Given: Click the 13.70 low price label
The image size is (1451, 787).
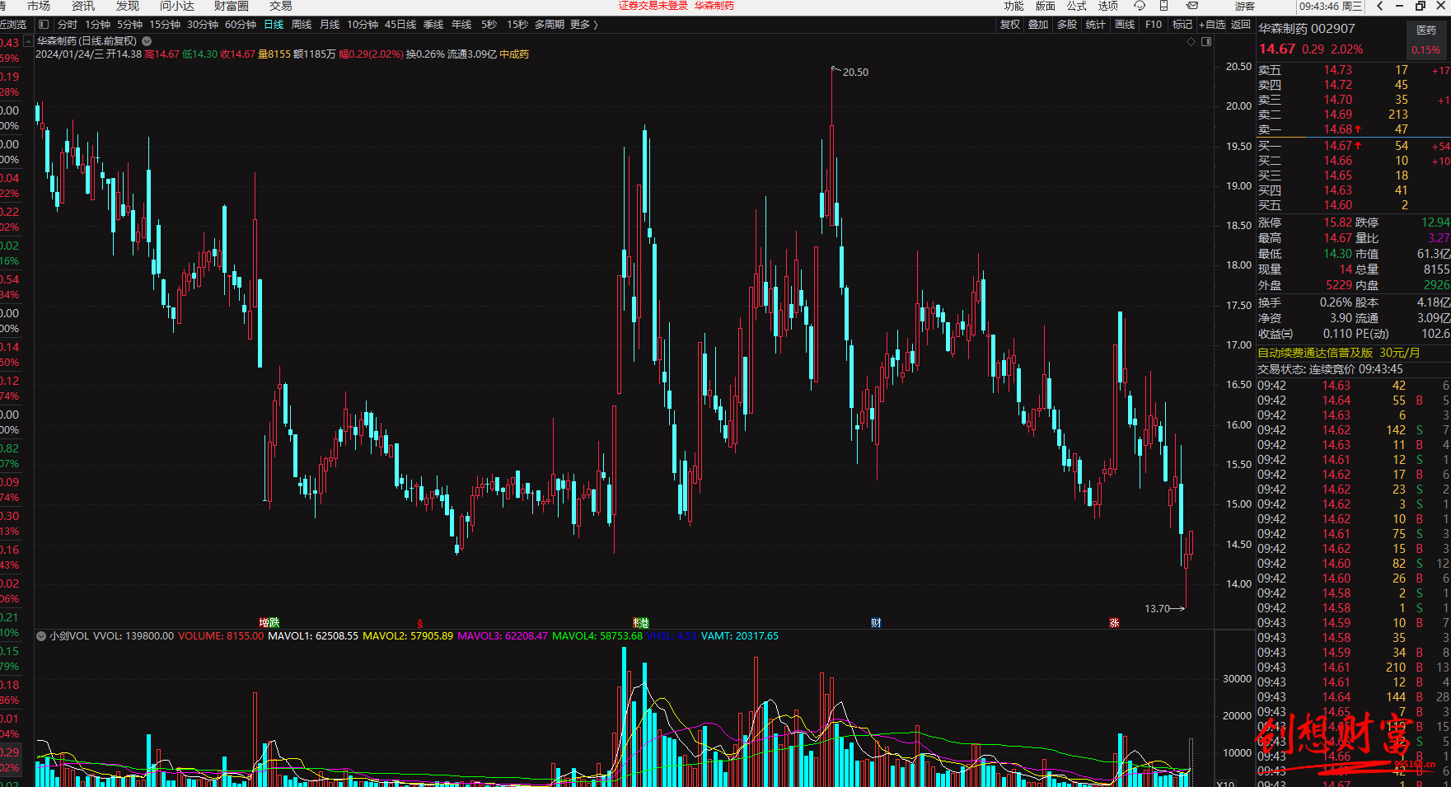Looking at the screenshot, I should (1157, 609).
